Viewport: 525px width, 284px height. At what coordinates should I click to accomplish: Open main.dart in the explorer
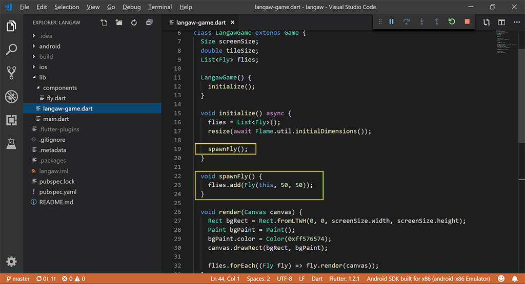[x=56, y=119]
